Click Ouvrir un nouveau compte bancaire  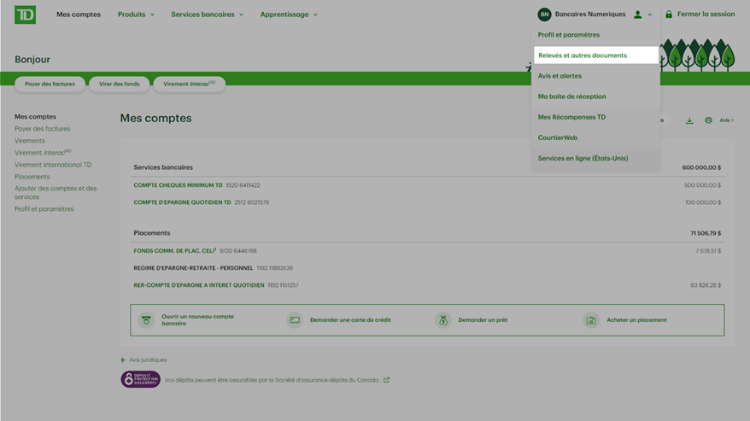coord(197,320)
